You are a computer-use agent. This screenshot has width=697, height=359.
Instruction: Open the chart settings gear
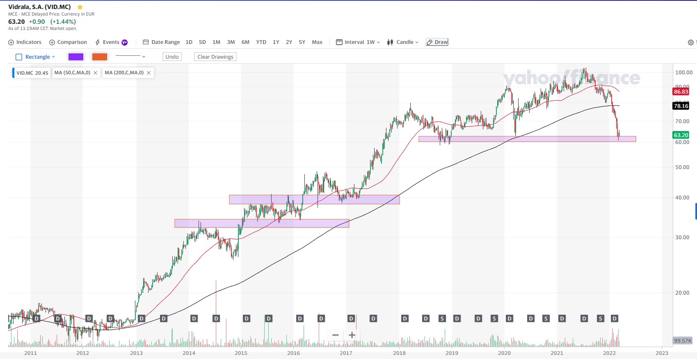690,43
